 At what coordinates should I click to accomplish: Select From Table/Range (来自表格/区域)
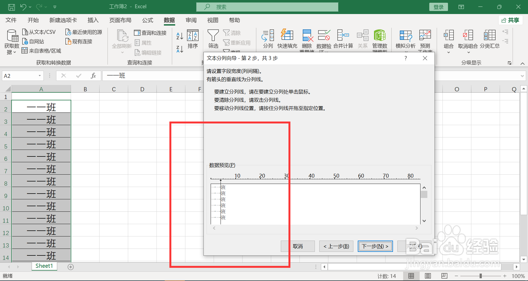pyautogui.click(x=41, y=51)
